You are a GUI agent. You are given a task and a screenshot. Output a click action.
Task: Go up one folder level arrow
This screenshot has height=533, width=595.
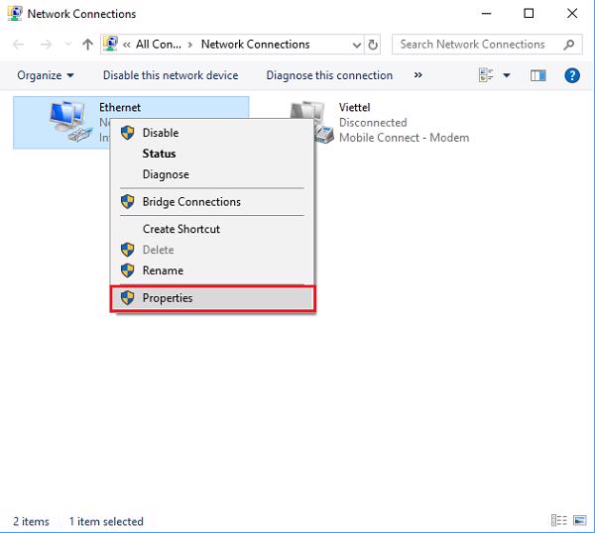point(87,45)
